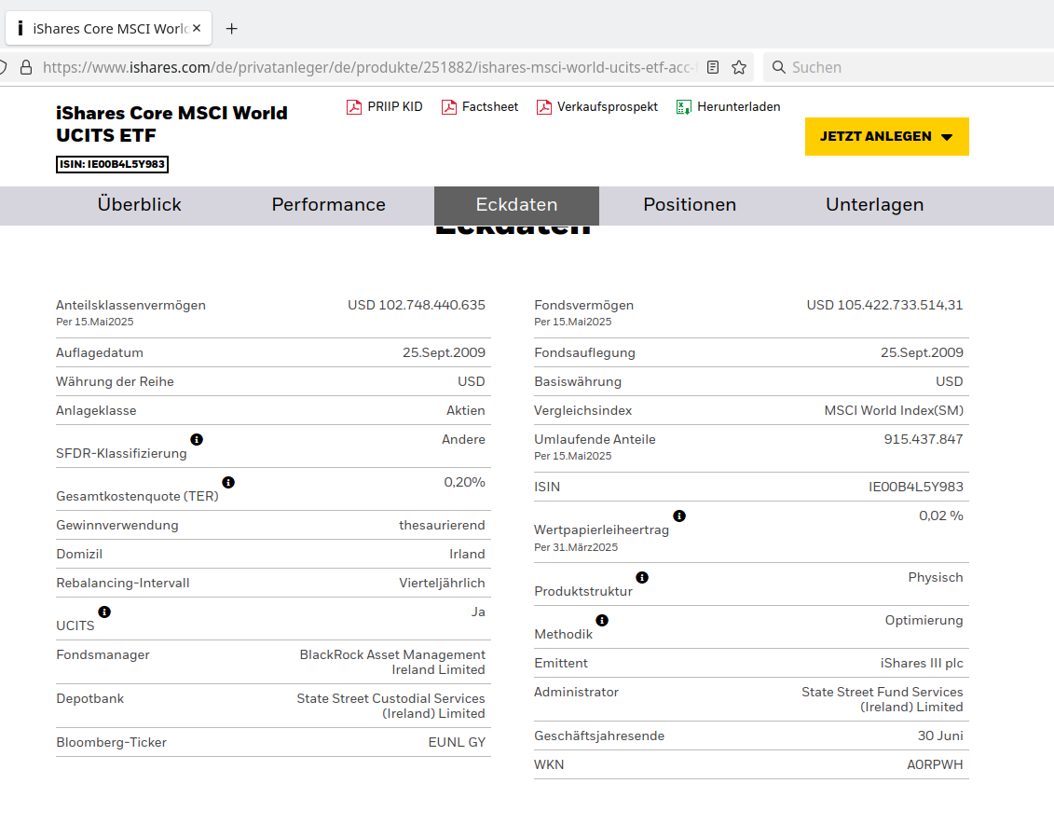Open a new browser tab
1054x825 pixels.
232,29
